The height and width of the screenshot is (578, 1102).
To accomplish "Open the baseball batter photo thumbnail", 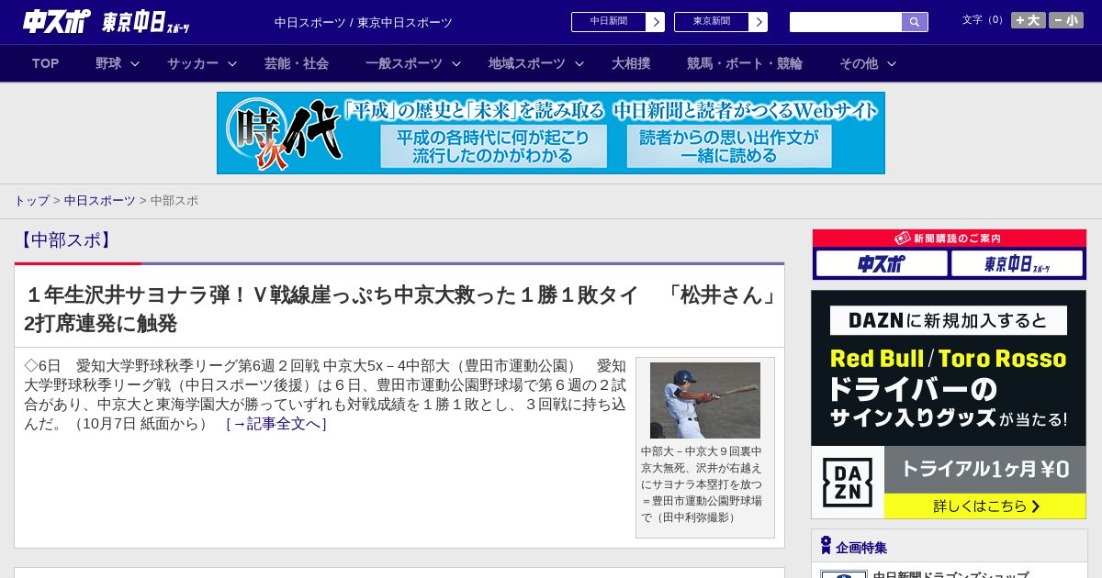I will pos(705,400).
